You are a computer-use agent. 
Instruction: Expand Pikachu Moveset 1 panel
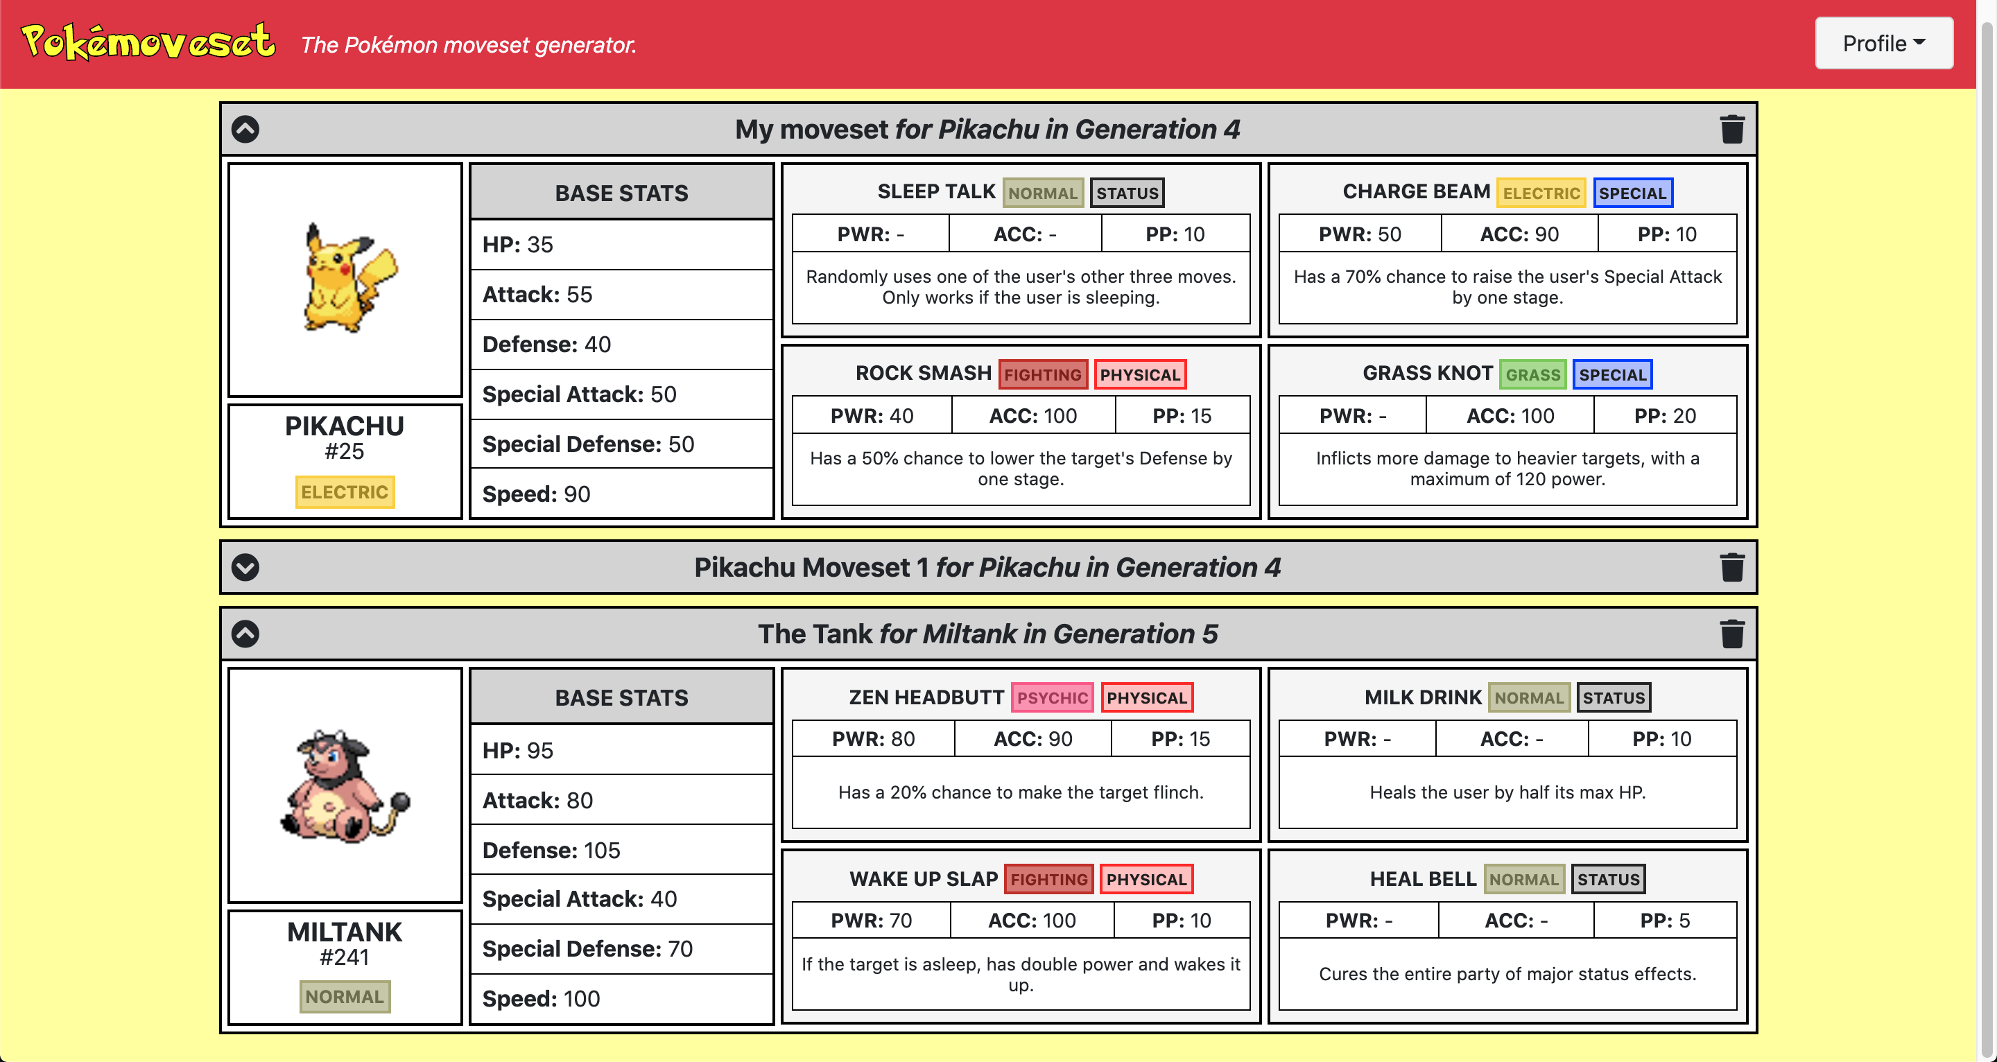pyautogui.click(x=245, y=568)
